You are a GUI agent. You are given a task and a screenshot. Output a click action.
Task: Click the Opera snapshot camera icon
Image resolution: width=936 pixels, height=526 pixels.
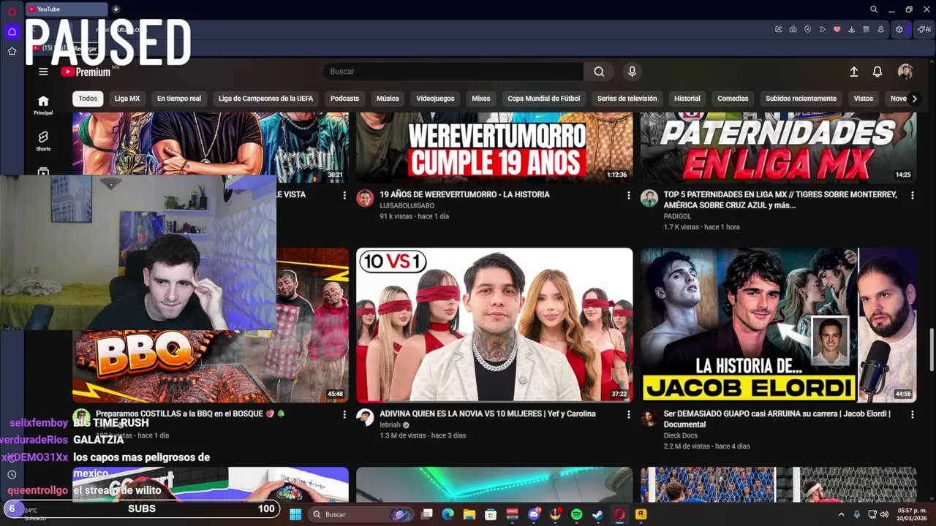pos(793,29)
